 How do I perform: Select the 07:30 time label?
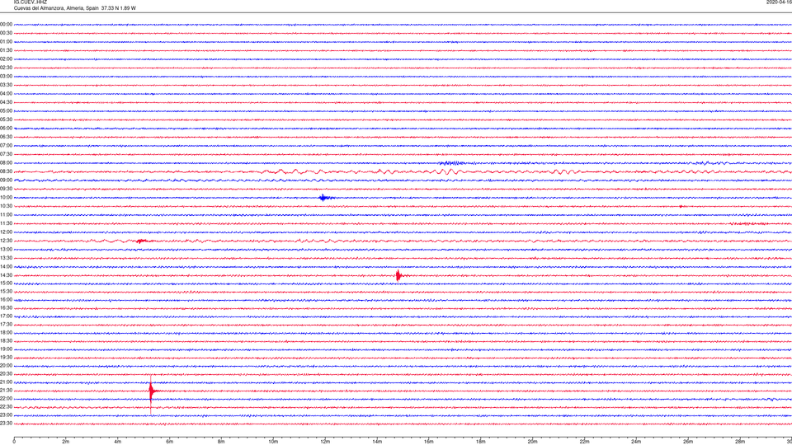point(6,154)
